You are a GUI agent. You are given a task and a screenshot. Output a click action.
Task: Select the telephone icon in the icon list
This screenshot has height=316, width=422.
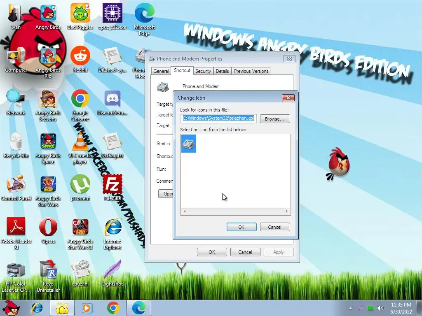click(x=189, y=144)
